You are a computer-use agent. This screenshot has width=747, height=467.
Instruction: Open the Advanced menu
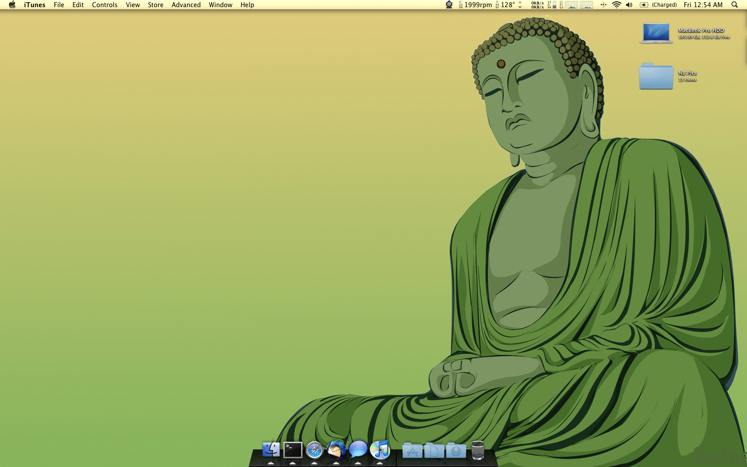click(186, 5)
